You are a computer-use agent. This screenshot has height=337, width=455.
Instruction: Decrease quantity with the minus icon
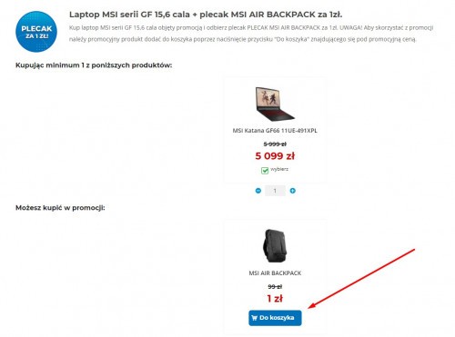click(258, 191)
